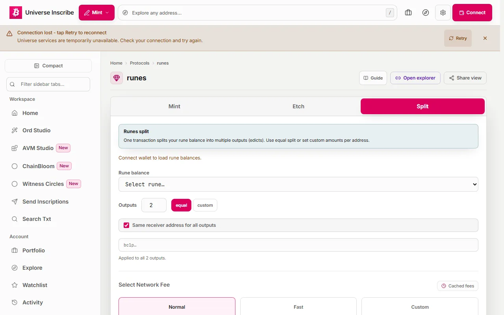Viewport: 504px width, 315px height.
Task: Click the Applied to all 2 outputs text
Action: click(x=142, y=258)
